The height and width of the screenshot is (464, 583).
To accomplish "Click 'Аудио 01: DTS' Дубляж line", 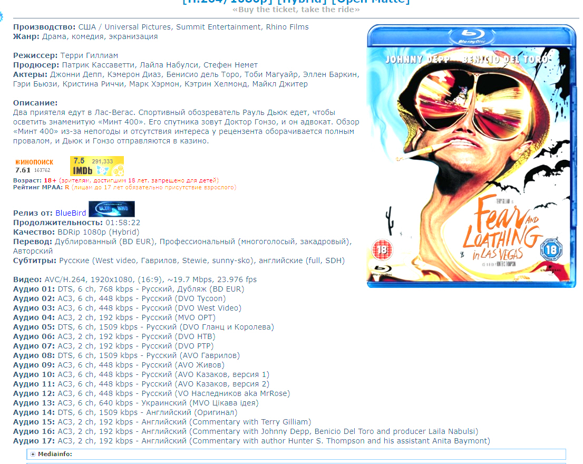I will 129,289.
